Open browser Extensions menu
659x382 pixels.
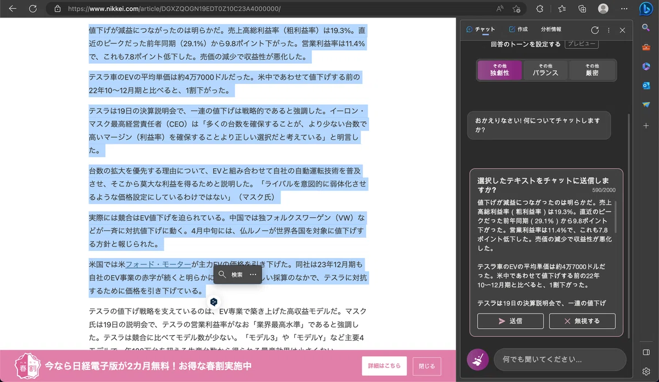click(540, 9)
